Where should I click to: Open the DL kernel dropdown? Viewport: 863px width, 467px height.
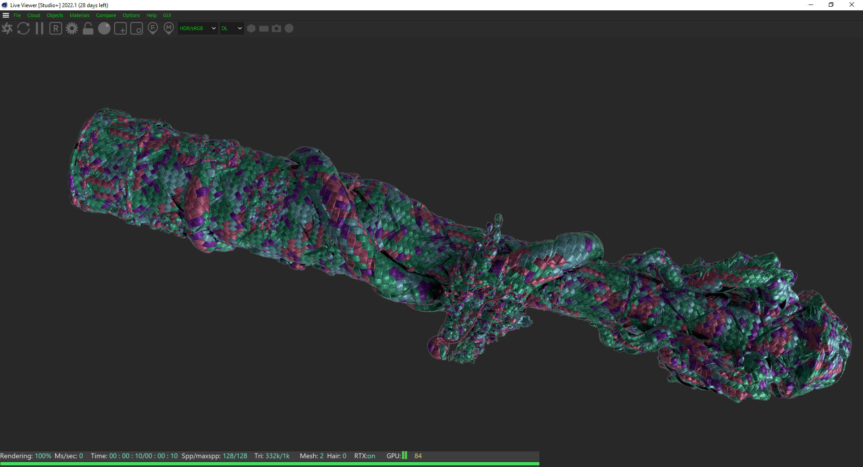click(231, 28)
